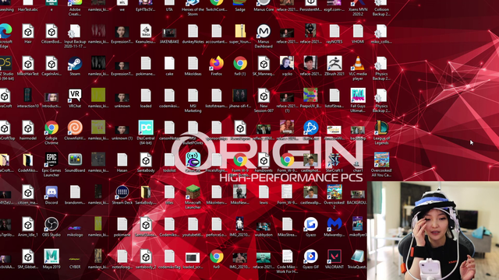
Task: Select the wubbydon image thumbnail
Action: [x=264, y=226]
